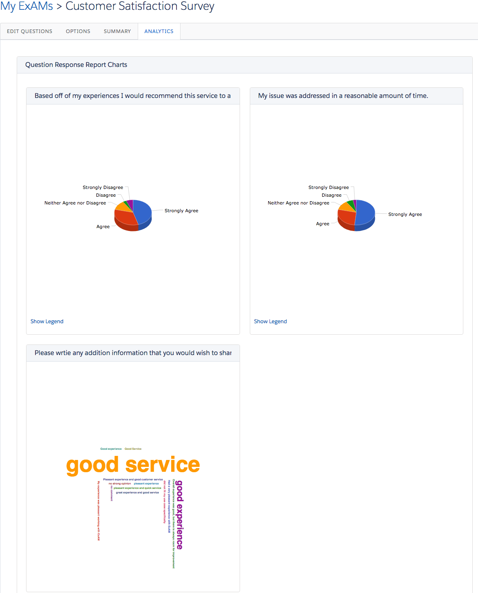Click the purple 'good experience' vertical word
The height and width of the screenshot is (593, 478).
(180, 515)
